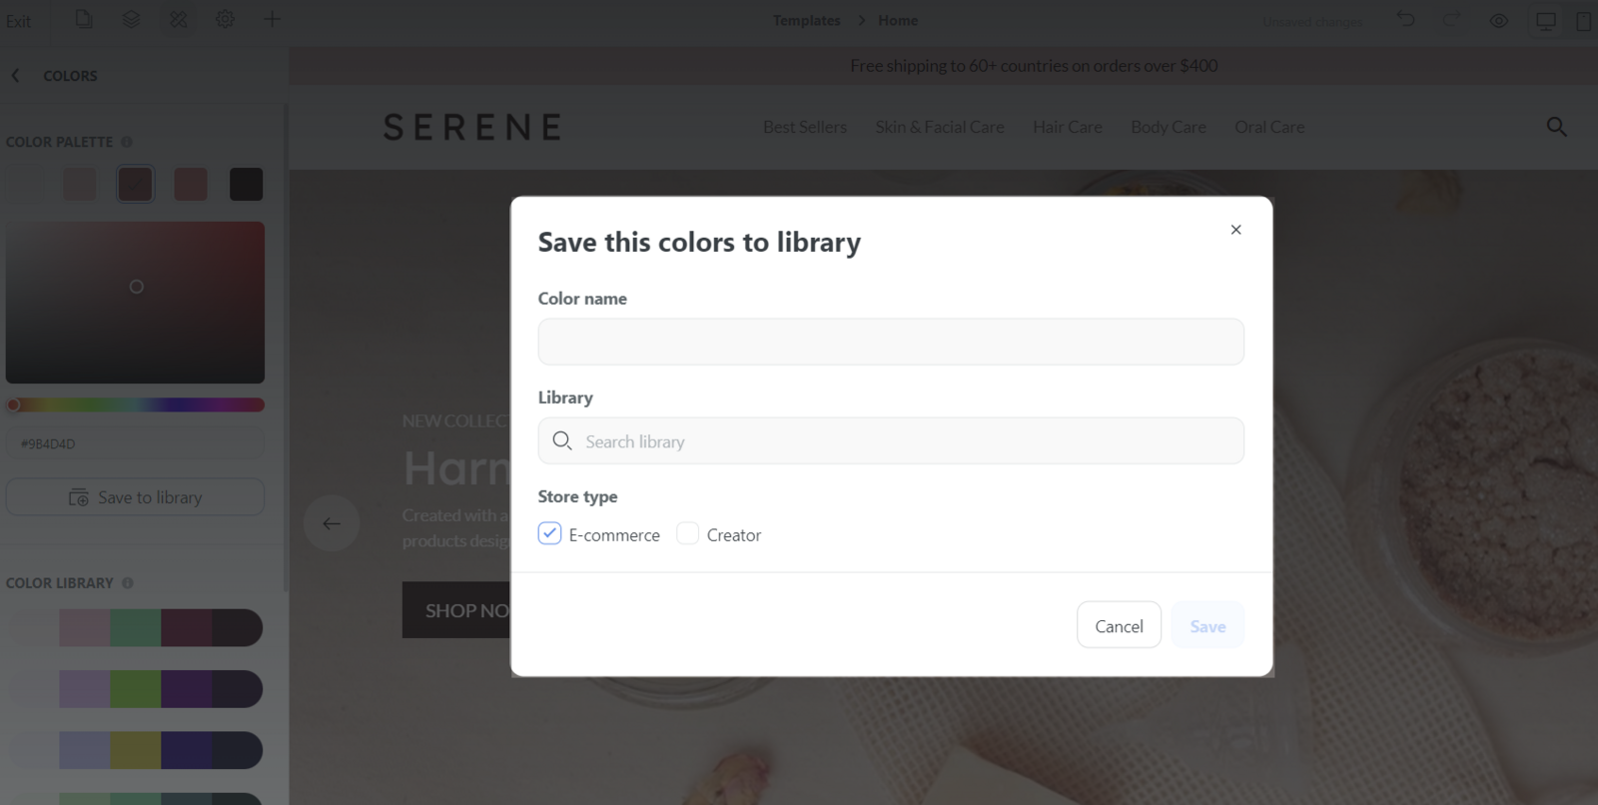The height and width of the screenshot is (805, 1598).
Task: Click the Color name input field
Action: (891, 342)
